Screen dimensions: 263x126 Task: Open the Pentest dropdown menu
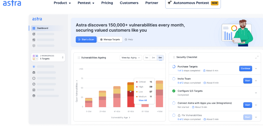(x=86, y=3)
